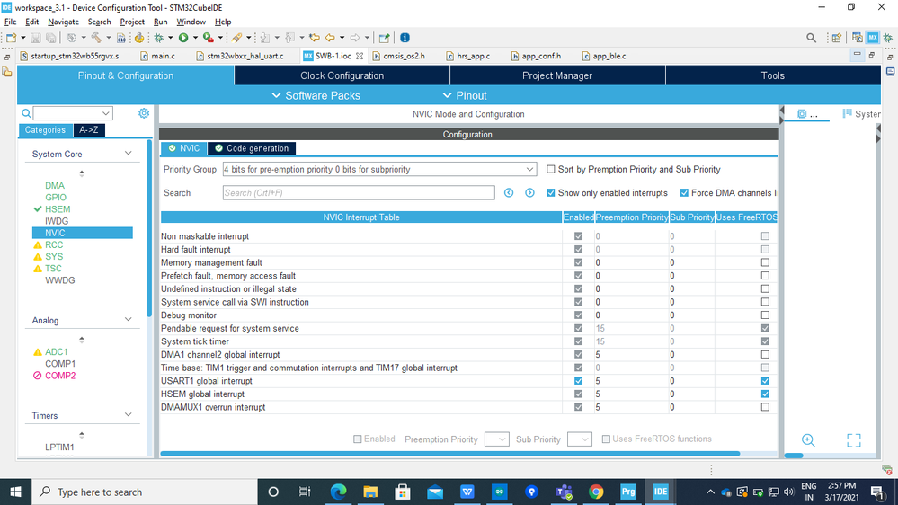Click the horizontal scrollbar below interrupt table
This screenshot has height=505, width=898.
(450, 454)
